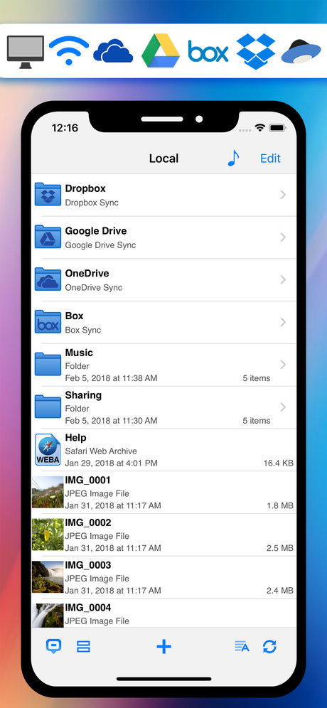Select the Dropbox Sync subtitle text

click(x=92, y=203)
